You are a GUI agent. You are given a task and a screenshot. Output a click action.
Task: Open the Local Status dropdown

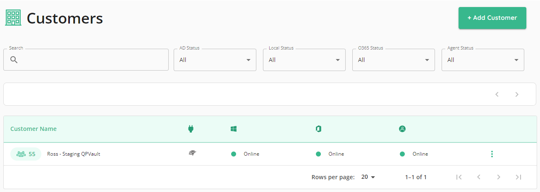[304, 60]
